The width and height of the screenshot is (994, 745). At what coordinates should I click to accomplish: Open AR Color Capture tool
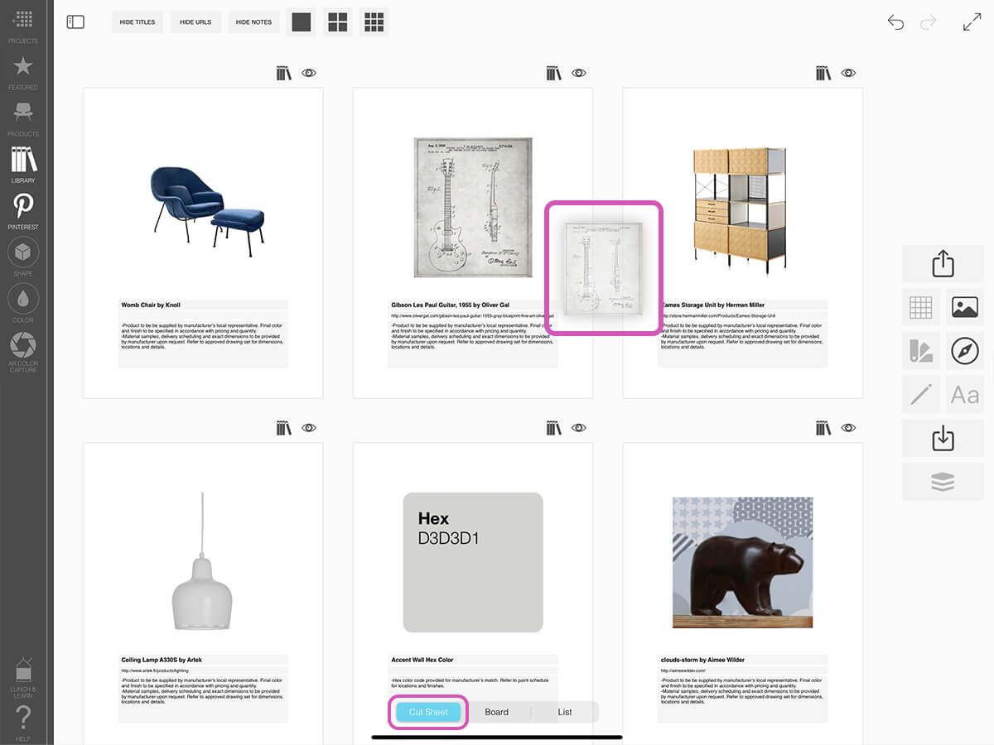[23, 348]
